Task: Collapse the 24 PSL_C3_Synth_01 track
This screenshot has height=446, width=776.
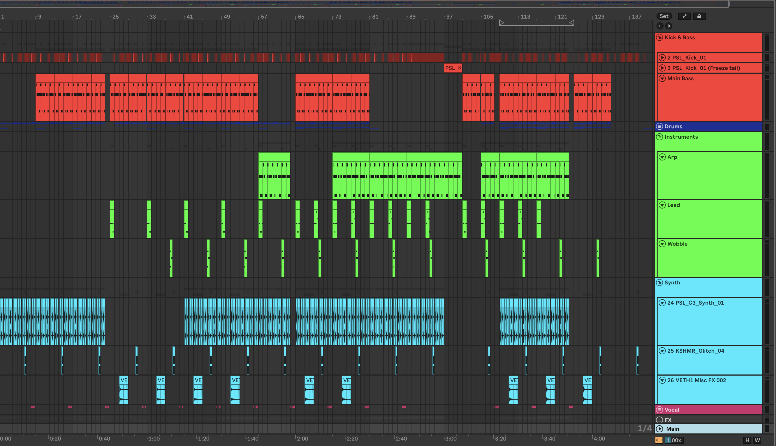Action: [x=662, y=303]
